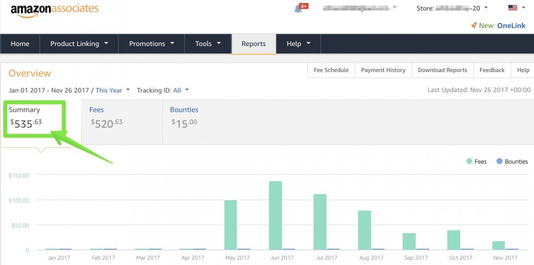The image size is (534, 265).
Task: Click the Nov 2017 fees bar
Action: pos(499,246)
